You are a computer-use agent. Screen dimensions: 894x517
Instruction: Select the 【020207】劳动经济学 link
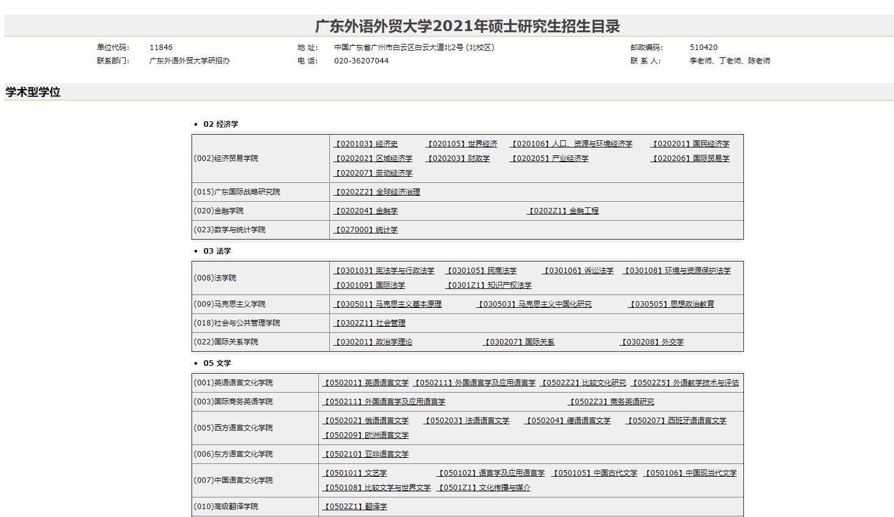[x=373, y=173]
